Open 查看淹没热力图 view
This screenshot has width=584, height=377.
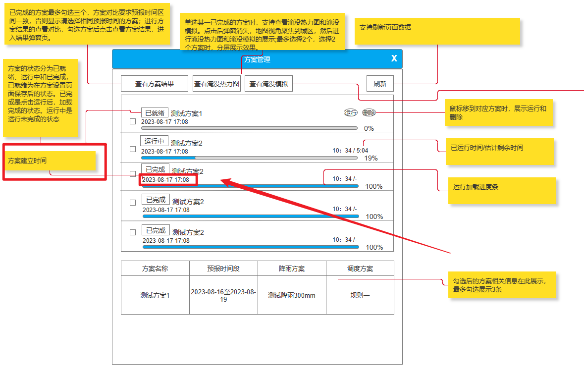point(216,84)
